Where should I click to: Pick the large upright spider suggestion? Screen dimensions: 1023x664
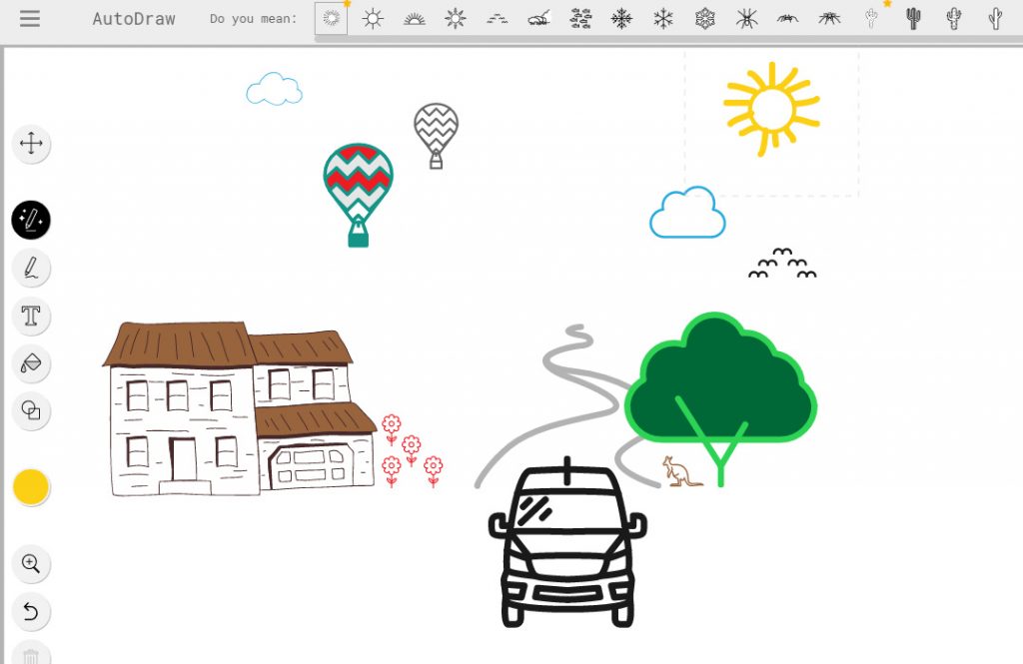coord(746,19)
